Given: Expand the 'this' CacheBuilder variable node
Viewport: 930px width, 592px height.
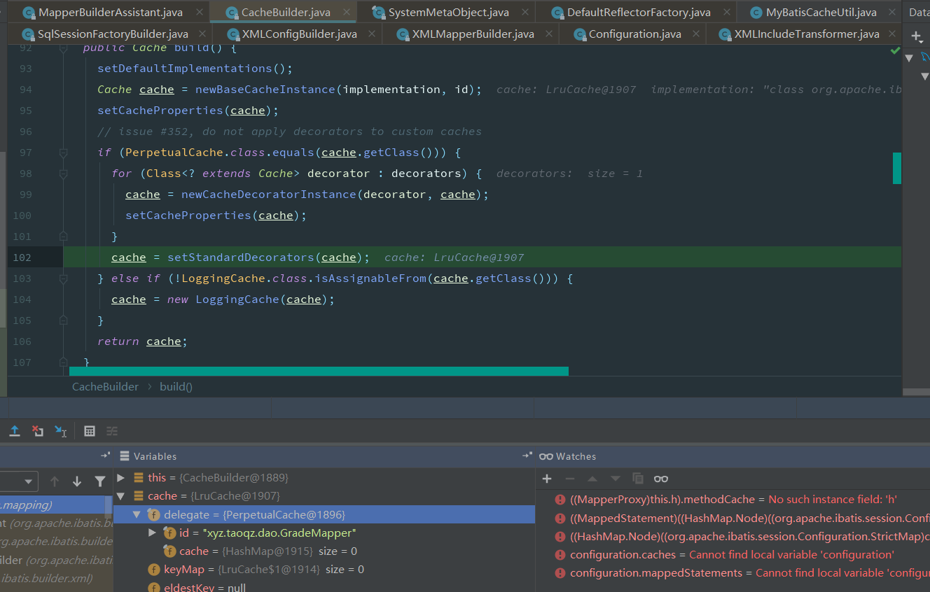Looking at the screenshot, I should tap(121, 477).
